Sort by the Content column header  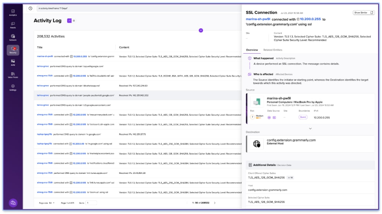(x=124, y=47)
